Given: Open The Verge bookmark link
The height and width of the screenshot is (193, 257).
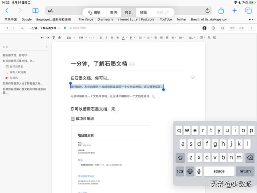Looking at the screenshot, I should click(x=86, y=19).
